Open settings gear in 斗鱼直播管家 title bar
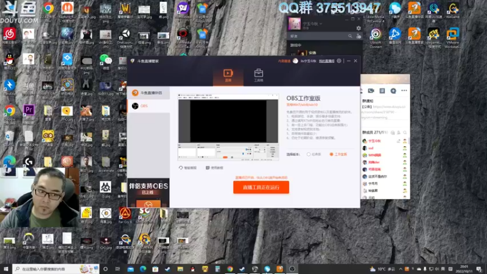 pyautogui.click(x=339, y=61)
